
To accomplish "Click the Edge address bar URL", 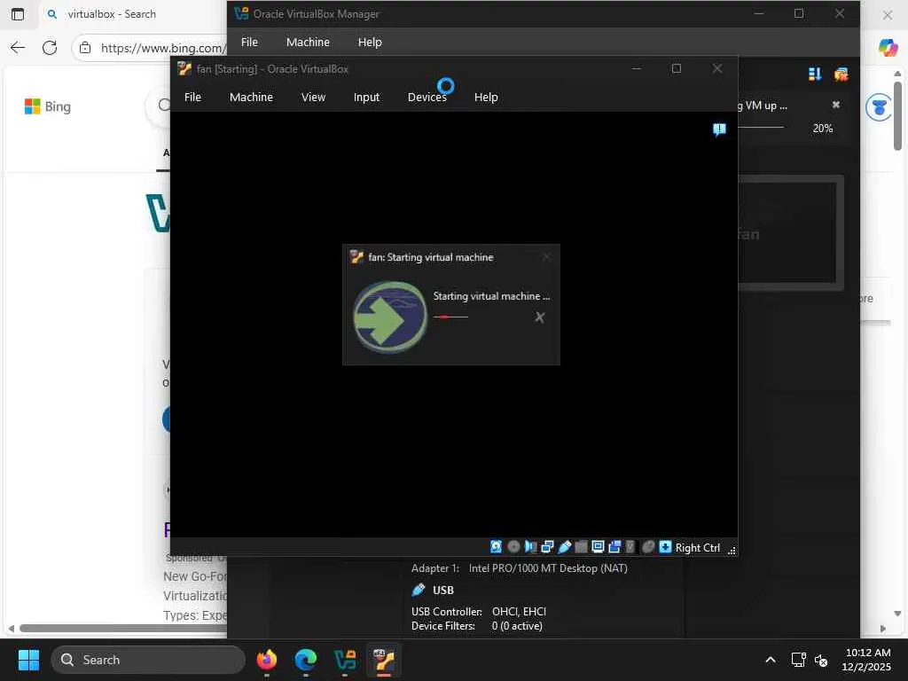I will (162, 48).
